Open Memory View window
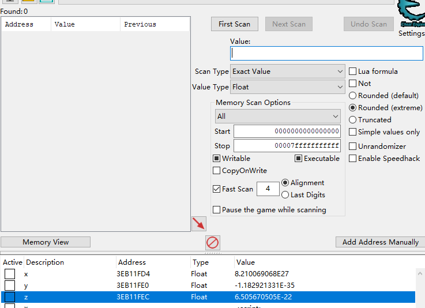The height and width of the screenshot is (308, 425). click(x=46, y=242)
